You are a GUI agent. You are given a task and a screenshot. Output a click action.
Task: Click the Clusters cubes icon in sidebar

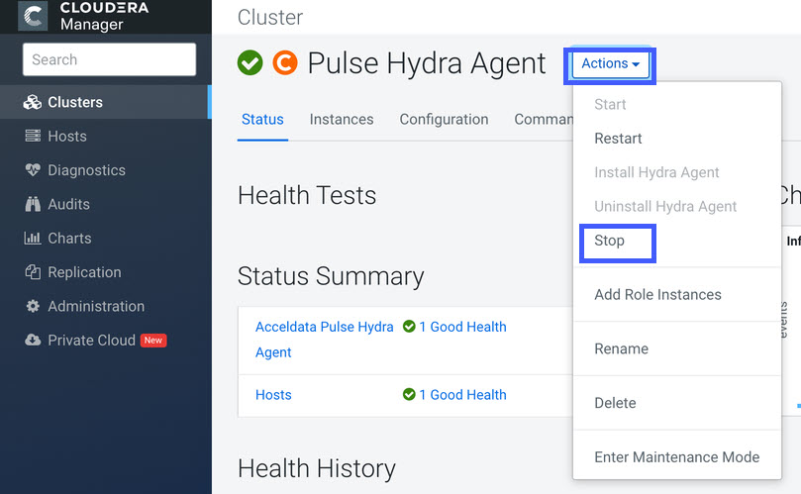[x=33, y=102]
